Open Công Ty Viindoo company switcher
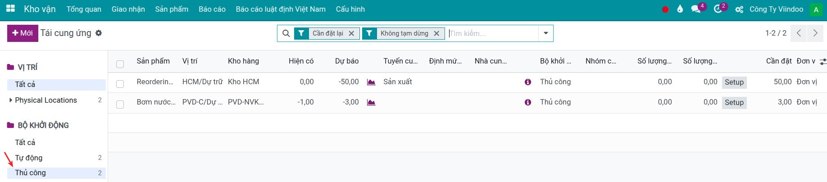 click(776, 9)
